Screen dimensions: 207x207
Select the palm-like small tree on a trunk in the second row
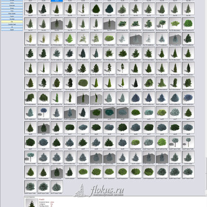[161, 23]
